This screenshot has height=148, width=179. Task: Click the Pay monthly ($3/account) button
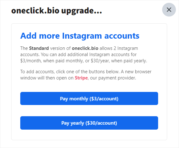coord(89,98)
